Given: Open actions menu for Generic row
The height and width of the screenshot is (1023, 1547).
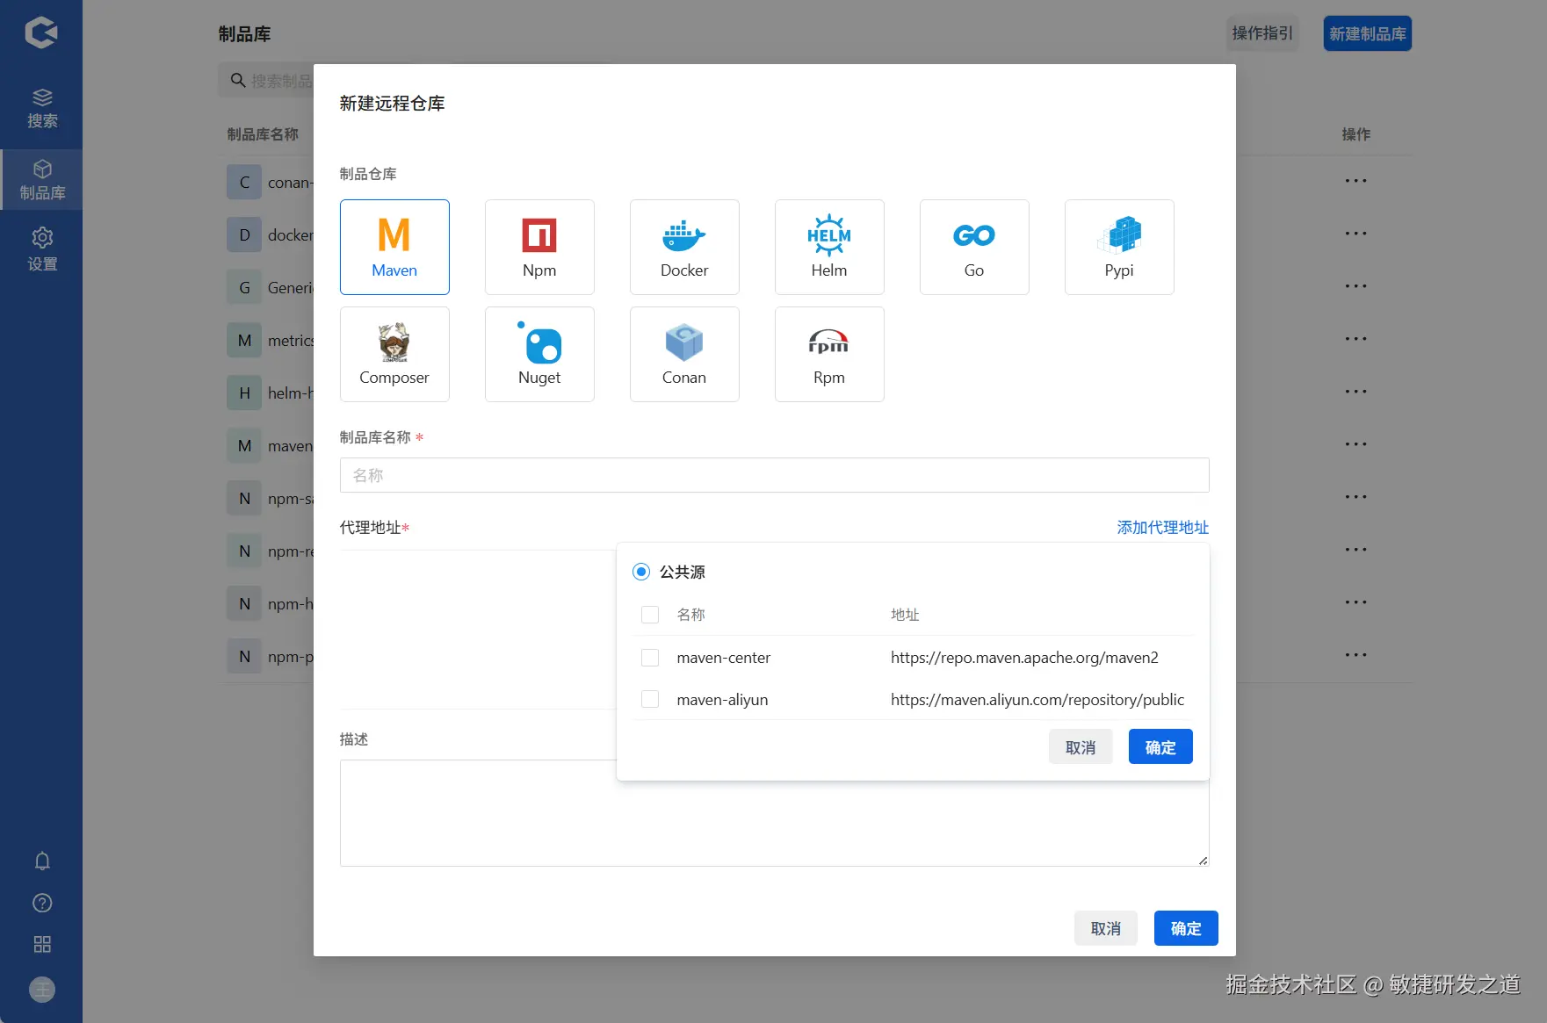Looking at the screenshot, I should [1355, 287].
